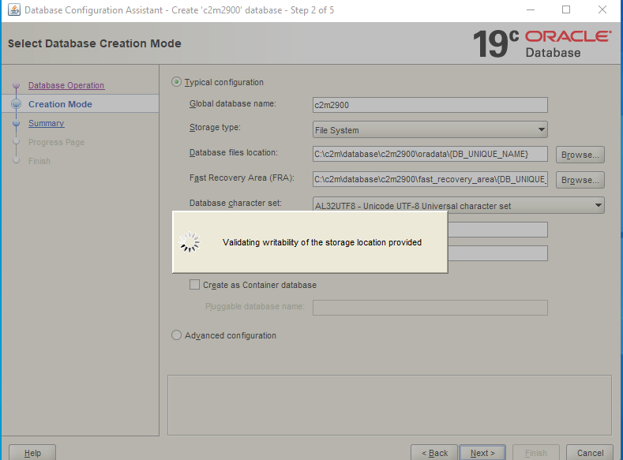Click the validating spinner icon
623x460 pixels.
190,242
